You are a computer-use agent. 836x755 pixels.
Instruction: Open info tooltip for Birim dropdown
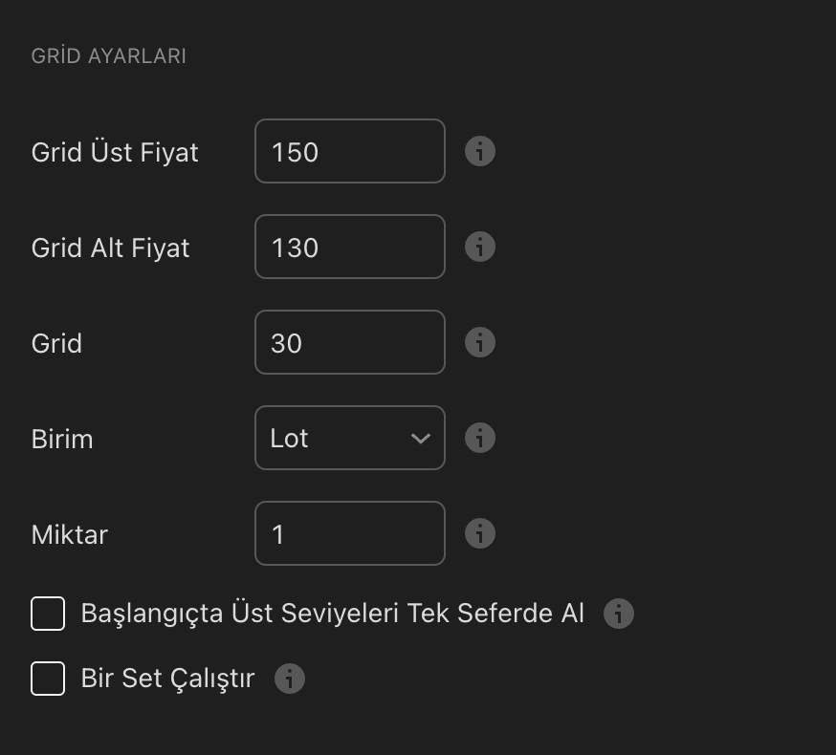coord(480,438)
